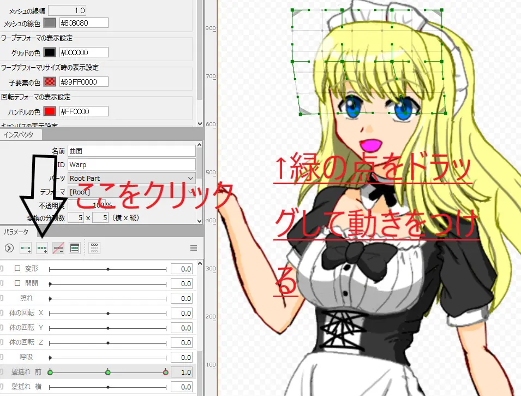Open the hamburger menu in Parameter panel
Image resolution: width=521 pixels, height=396 pixels.
tap(194, 247)
